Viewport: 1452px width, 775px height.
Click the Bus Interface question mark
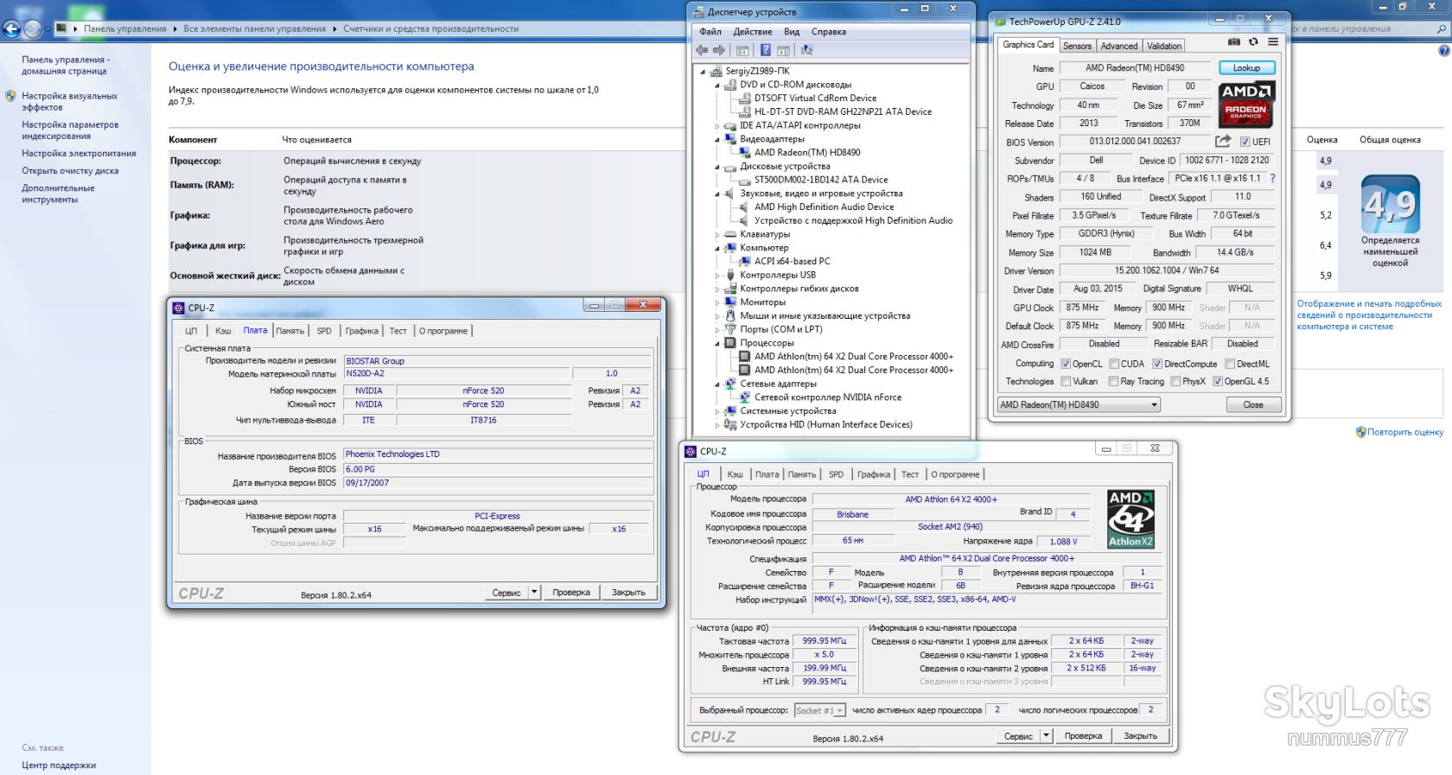pos(1272,178)
